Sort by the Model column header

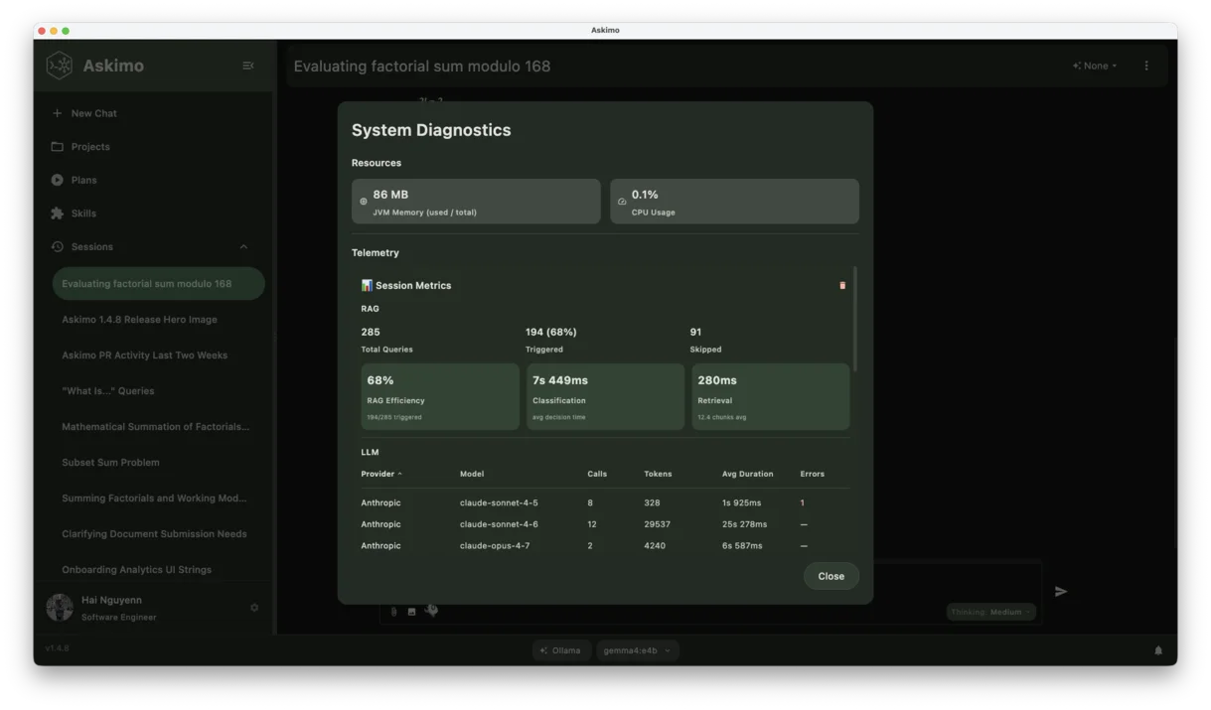click(472, 474)
